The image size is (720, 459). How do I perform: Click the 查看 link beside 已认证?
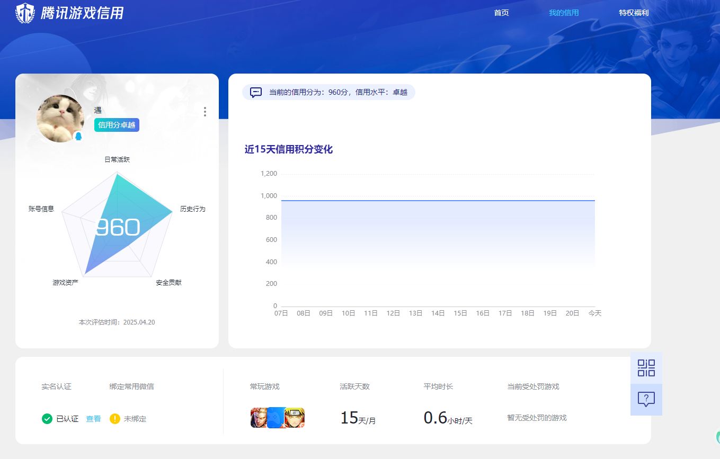93,419
